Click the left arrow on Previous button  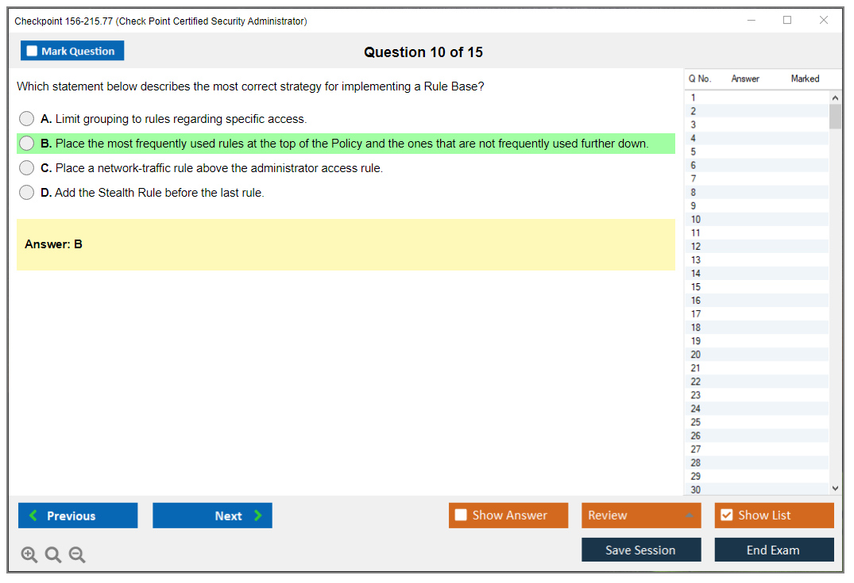[x=33, y=516]
